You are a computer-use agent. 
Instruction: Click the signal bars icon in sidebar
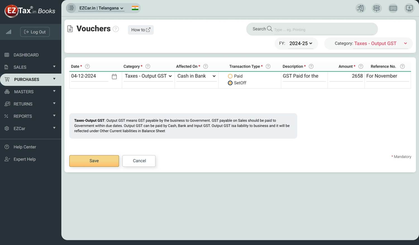[9, 32]
